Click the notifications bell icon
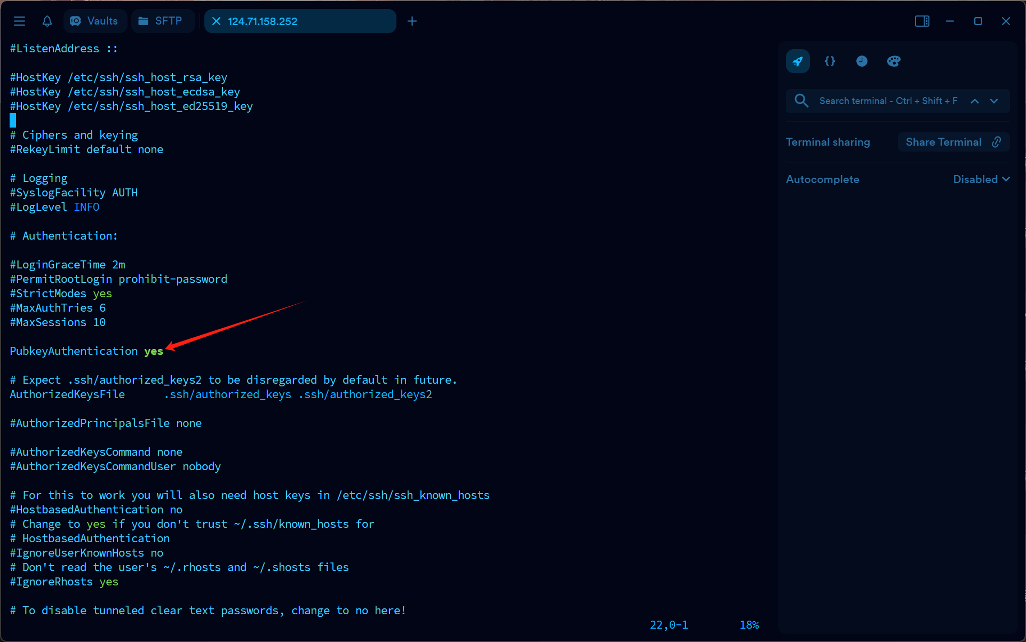The width and height of the screenshot is (1026, 642). [47, 21]
